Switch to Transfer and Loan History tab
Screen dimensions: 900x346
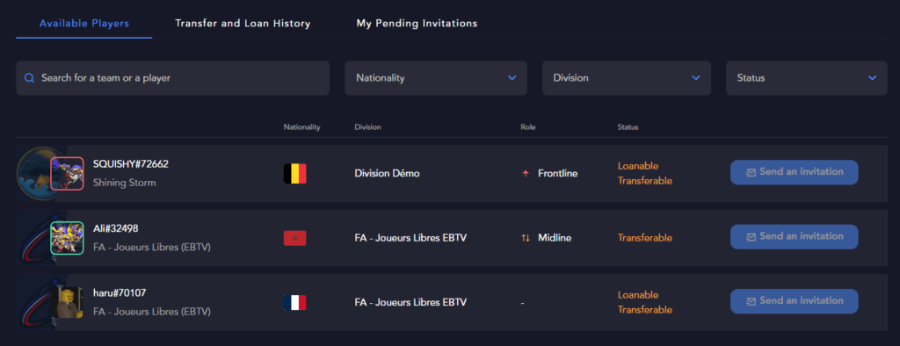pyautogui.click(x=243, y=24)
